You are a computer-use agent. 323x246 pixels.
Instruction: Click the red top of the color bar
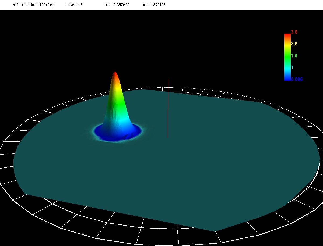point(287,35)
